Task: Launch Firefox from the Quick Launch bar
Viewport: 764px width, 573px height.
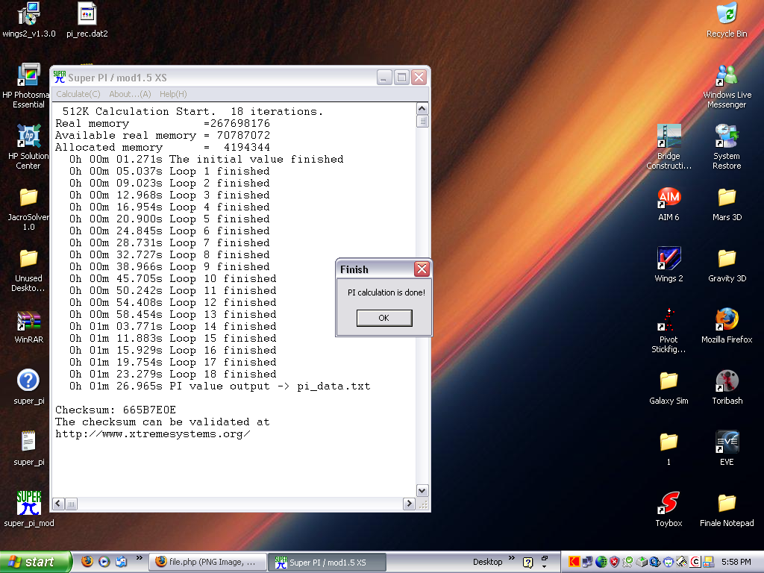Action: click(x=87, y=562)
